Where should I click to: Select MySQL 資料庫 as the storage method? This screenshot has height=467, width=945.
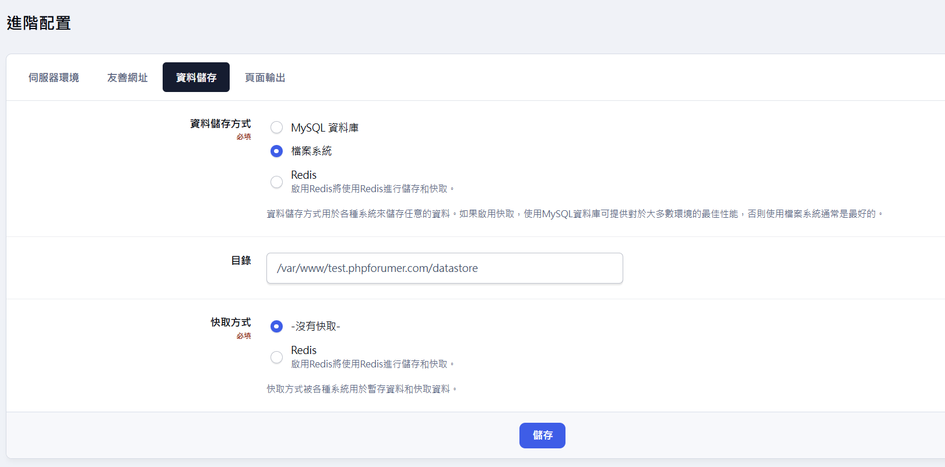point(276,128)
